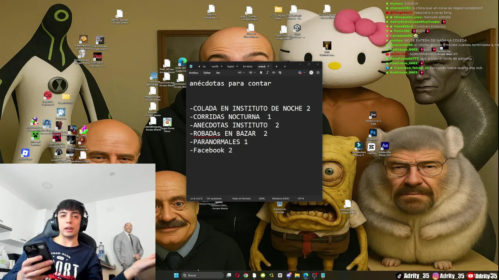Select Papelera de reciclaje on desktop
This screenshot has height=280, width=499.
[x=280, y=208]
